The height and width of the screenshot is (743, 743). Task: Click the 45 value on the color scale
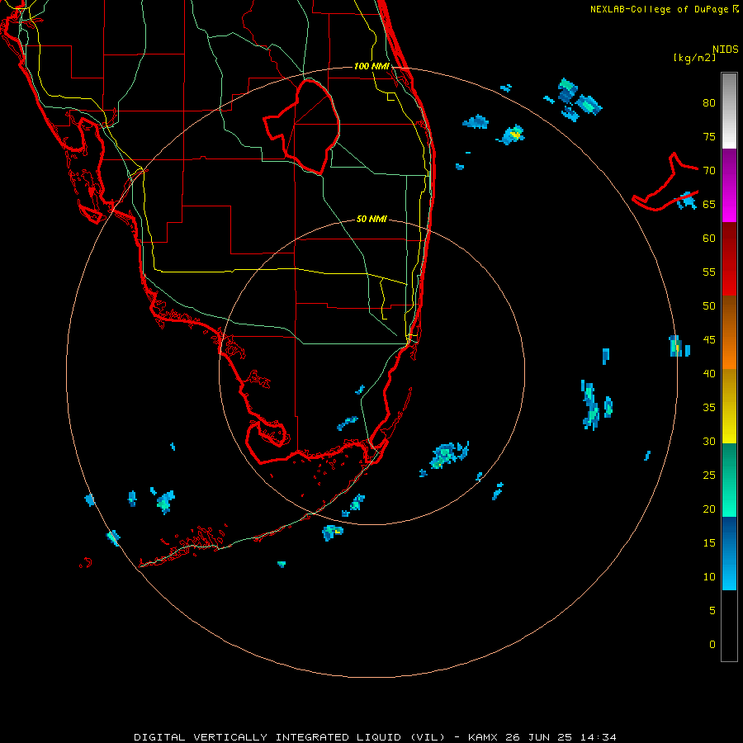709,340
